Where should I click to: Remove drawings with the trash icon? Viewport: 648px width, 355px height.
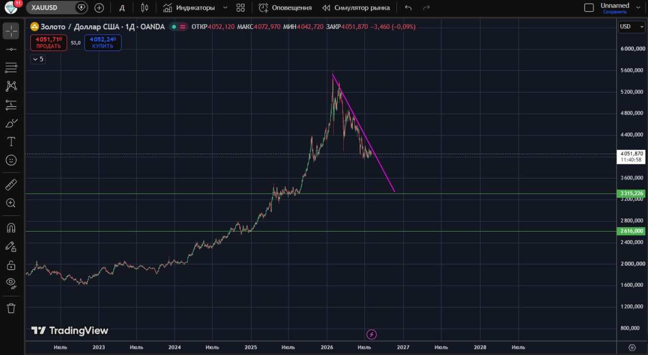click(x=11, y=308)
